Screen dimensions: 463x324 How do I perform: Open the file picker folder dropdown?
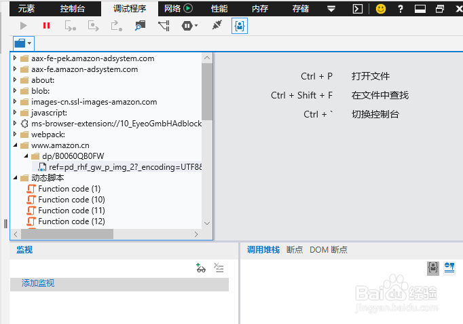click(24, 43)
